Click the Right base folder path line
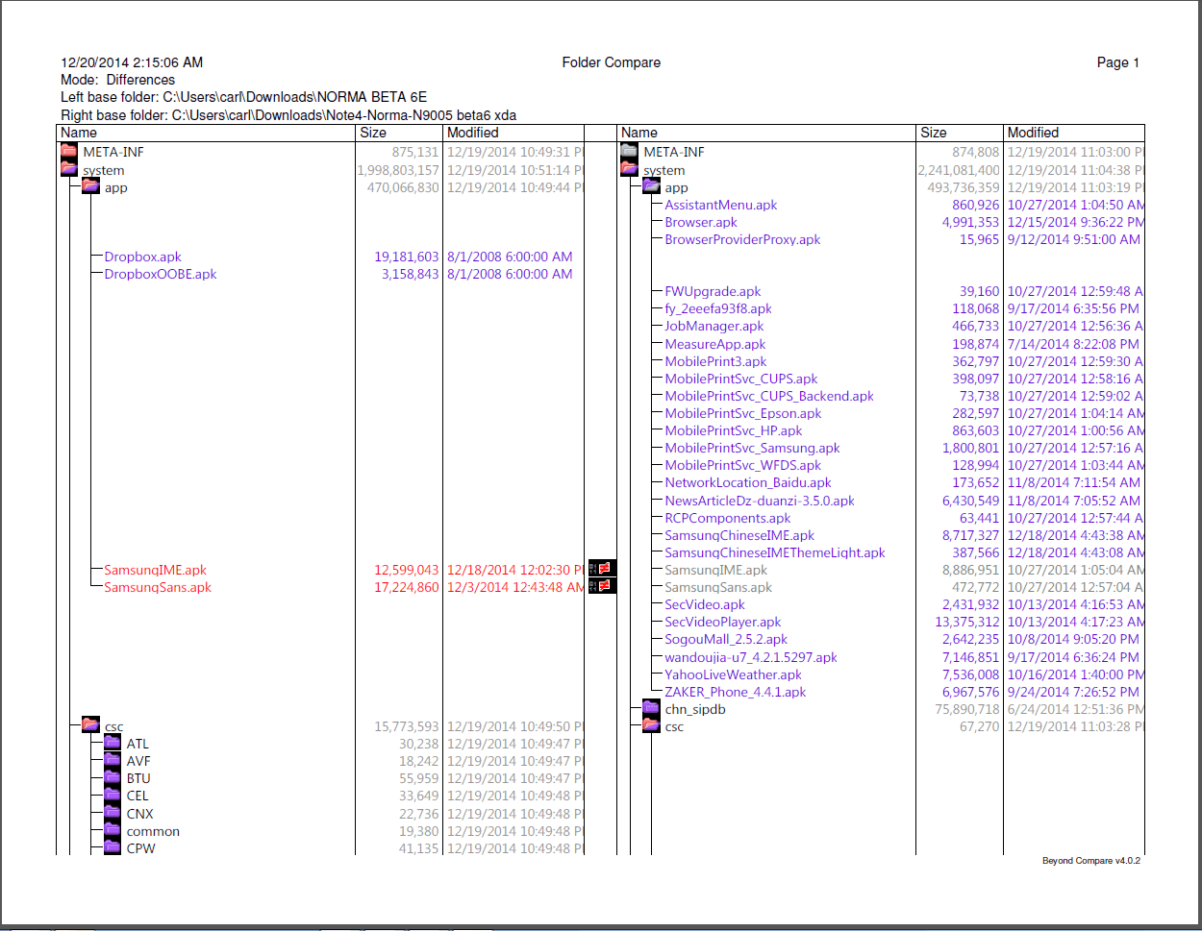The height and width of the screenshot is (931, 1202). (x=288, y=115)
